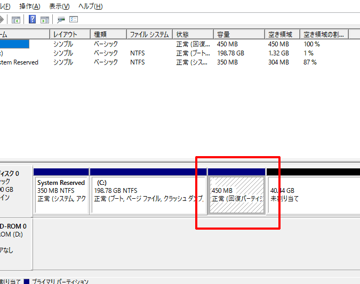Open the 表示(V) menu

point(59,6)
